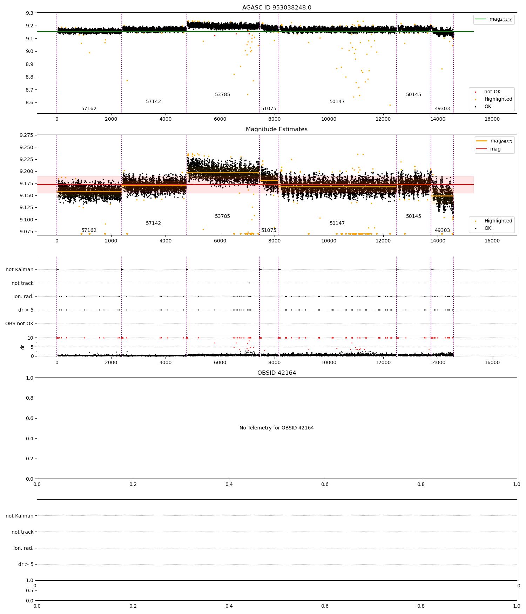Click label 57162 in the top plot

pyautogui.click(x=89, y=109)
